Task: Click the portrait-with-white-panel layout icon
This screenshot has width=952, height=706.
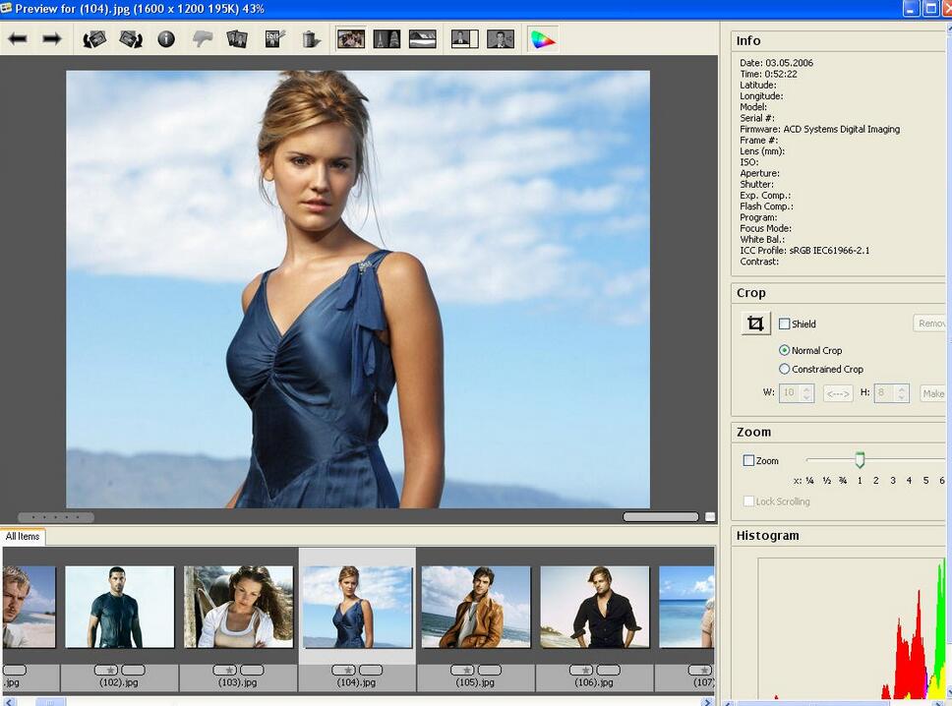Action: [x=465, y=39]
